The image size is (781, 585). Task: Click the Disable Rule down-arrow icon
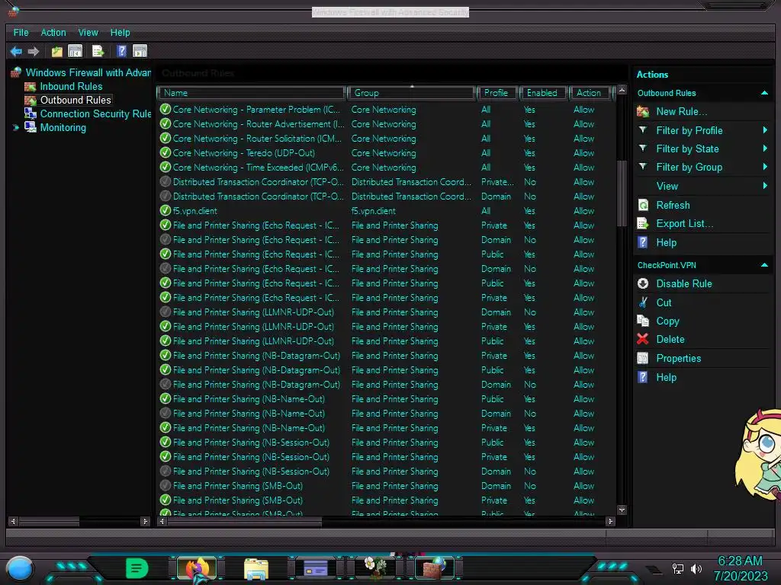(643, 283)
